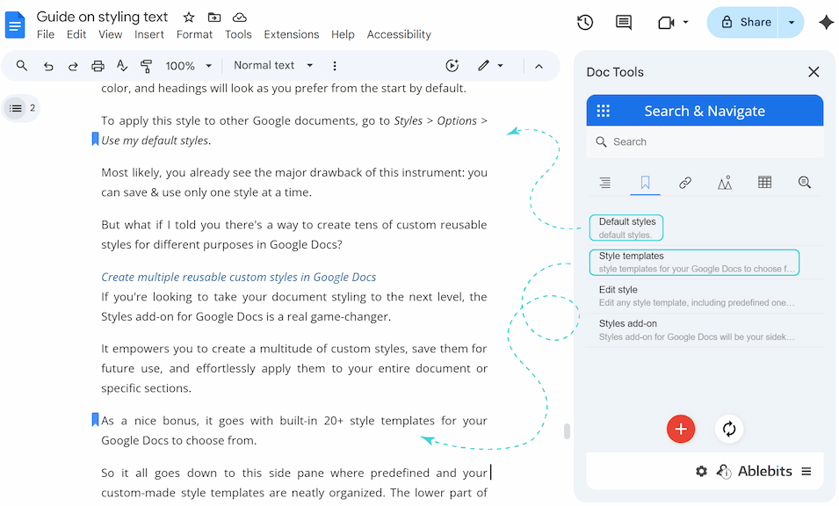Click the Create multiple reusable custom styles heading
Viewport: 839px width, 506px height.
pos(239,277)
